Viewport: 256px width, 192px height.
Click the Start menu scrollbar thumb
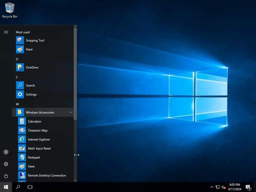(x=75, y=74)
